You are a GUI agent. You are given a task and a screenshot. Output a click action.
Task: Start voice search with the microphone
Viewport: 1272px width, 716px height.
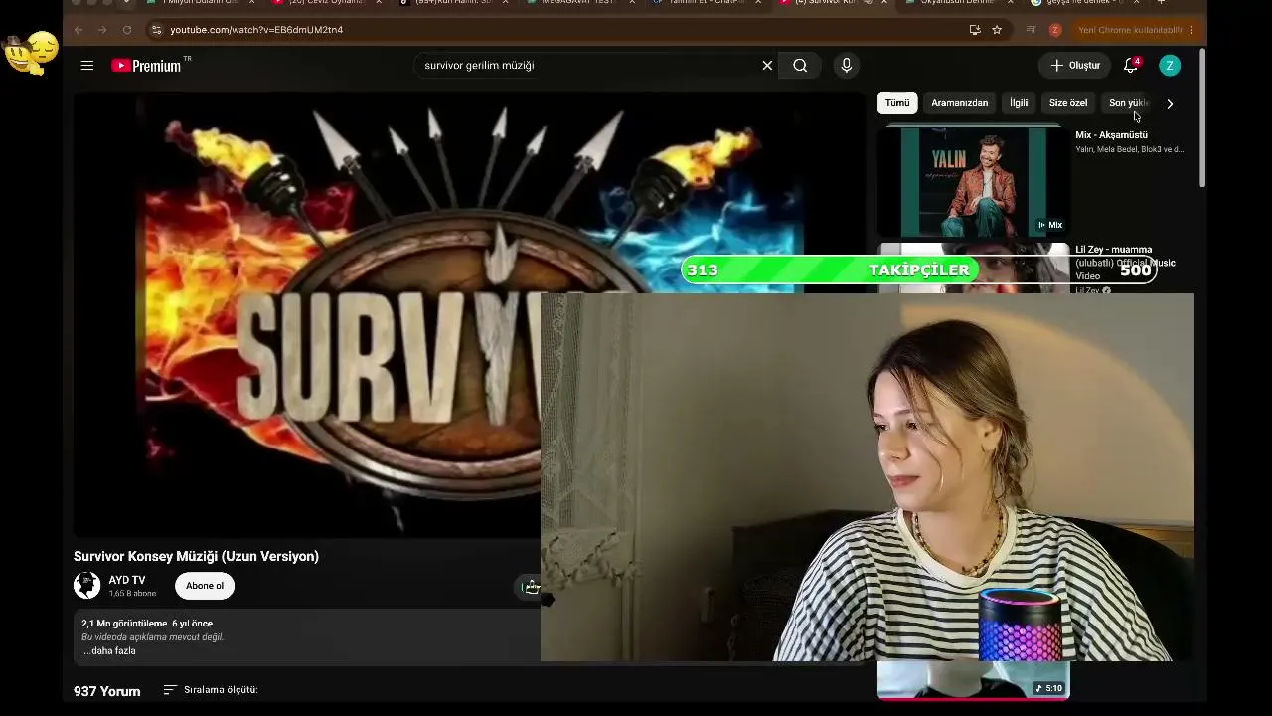[846, 66]
